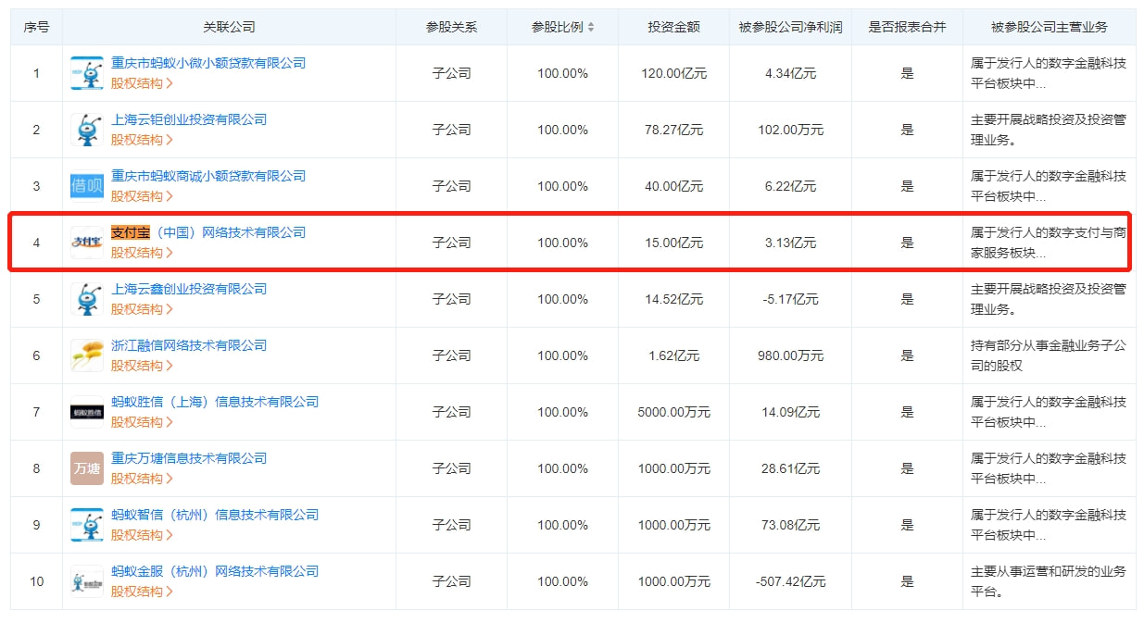The width and height of the screenshot is (1144, 623).
Task: Click the 被参股公司主营业务 column header
Action: click(x=1049, y=28)
